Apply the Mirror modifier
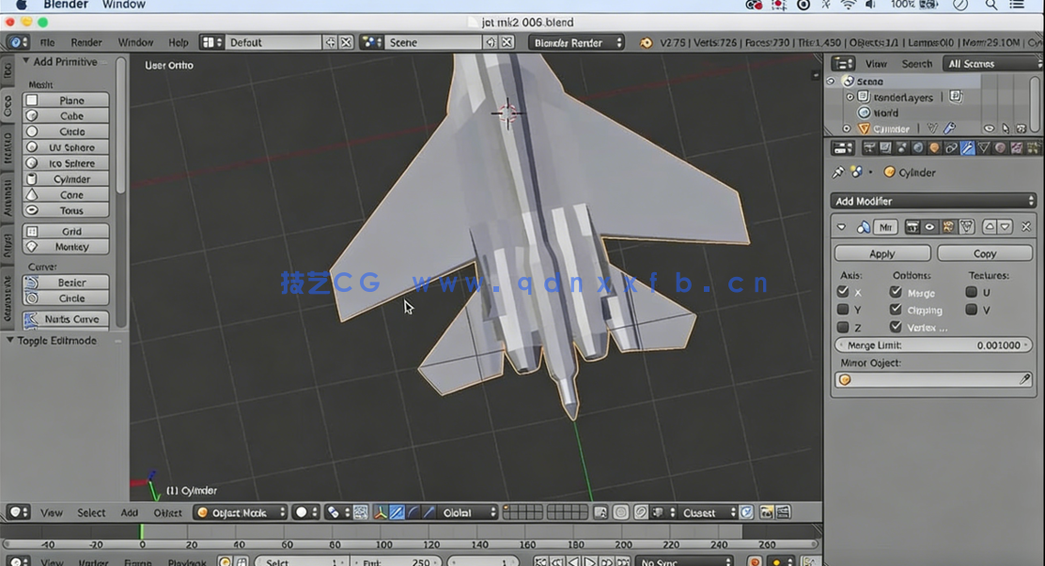1045x566 pixels. tap(881, 252)
